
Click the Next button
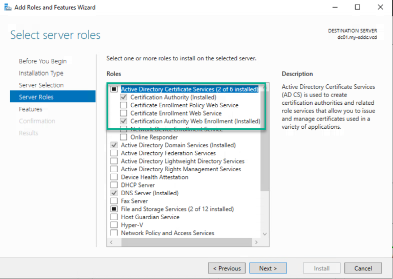point(268,268)
